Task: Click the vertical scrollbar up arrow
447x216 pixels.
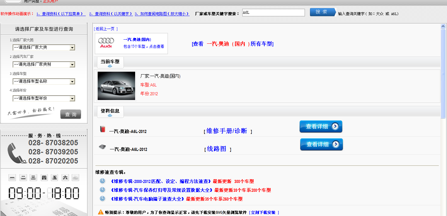Action: tap(443, 26)
